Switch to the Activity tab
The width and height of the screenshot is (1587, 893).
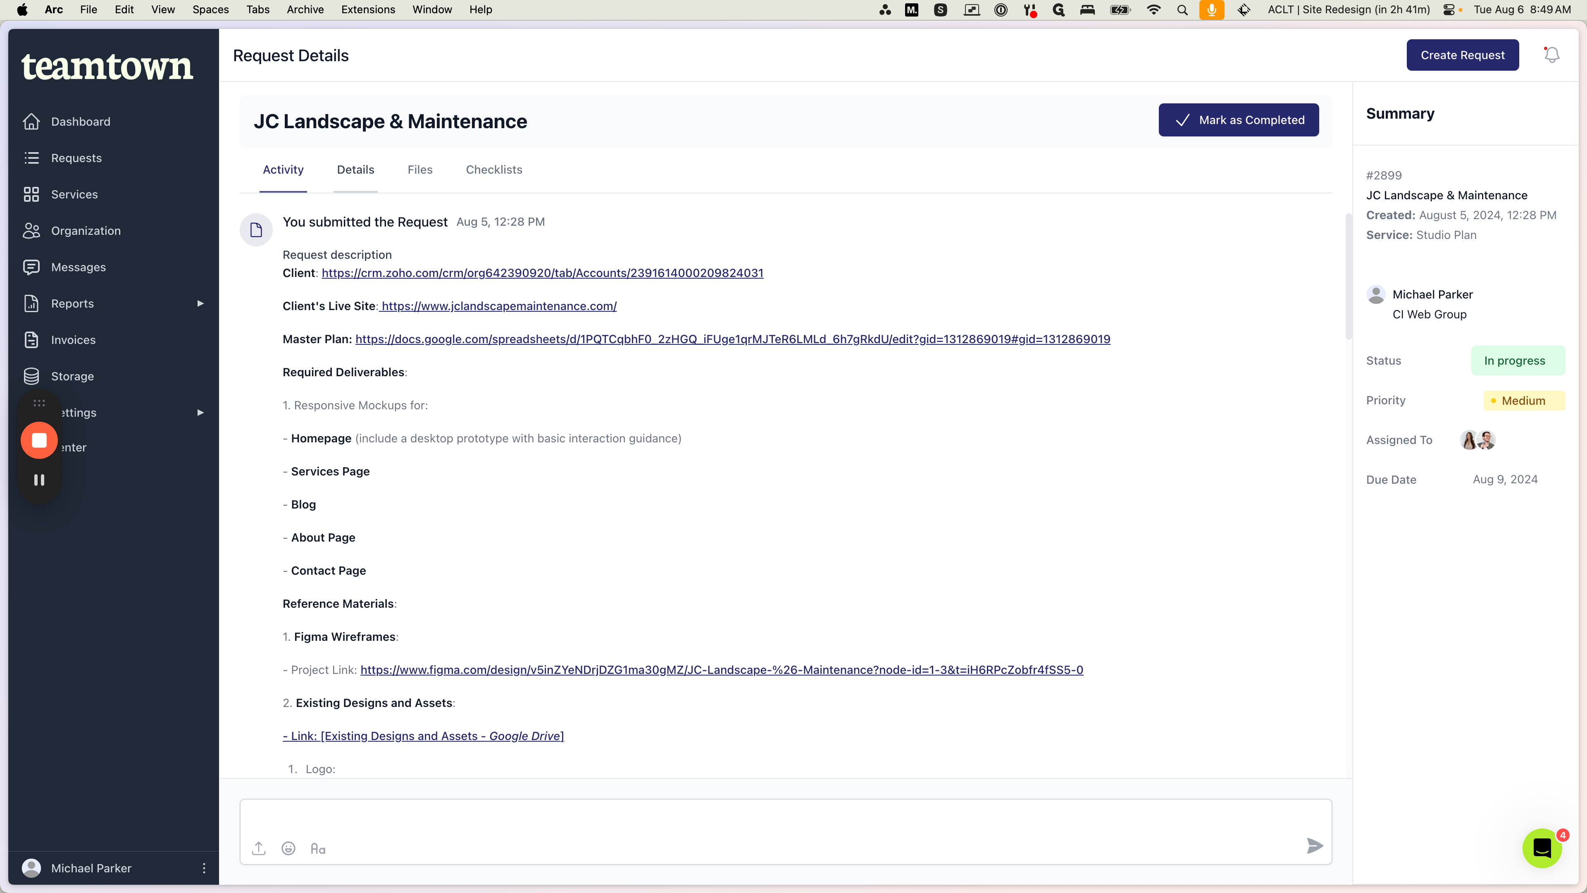[283, 170]
